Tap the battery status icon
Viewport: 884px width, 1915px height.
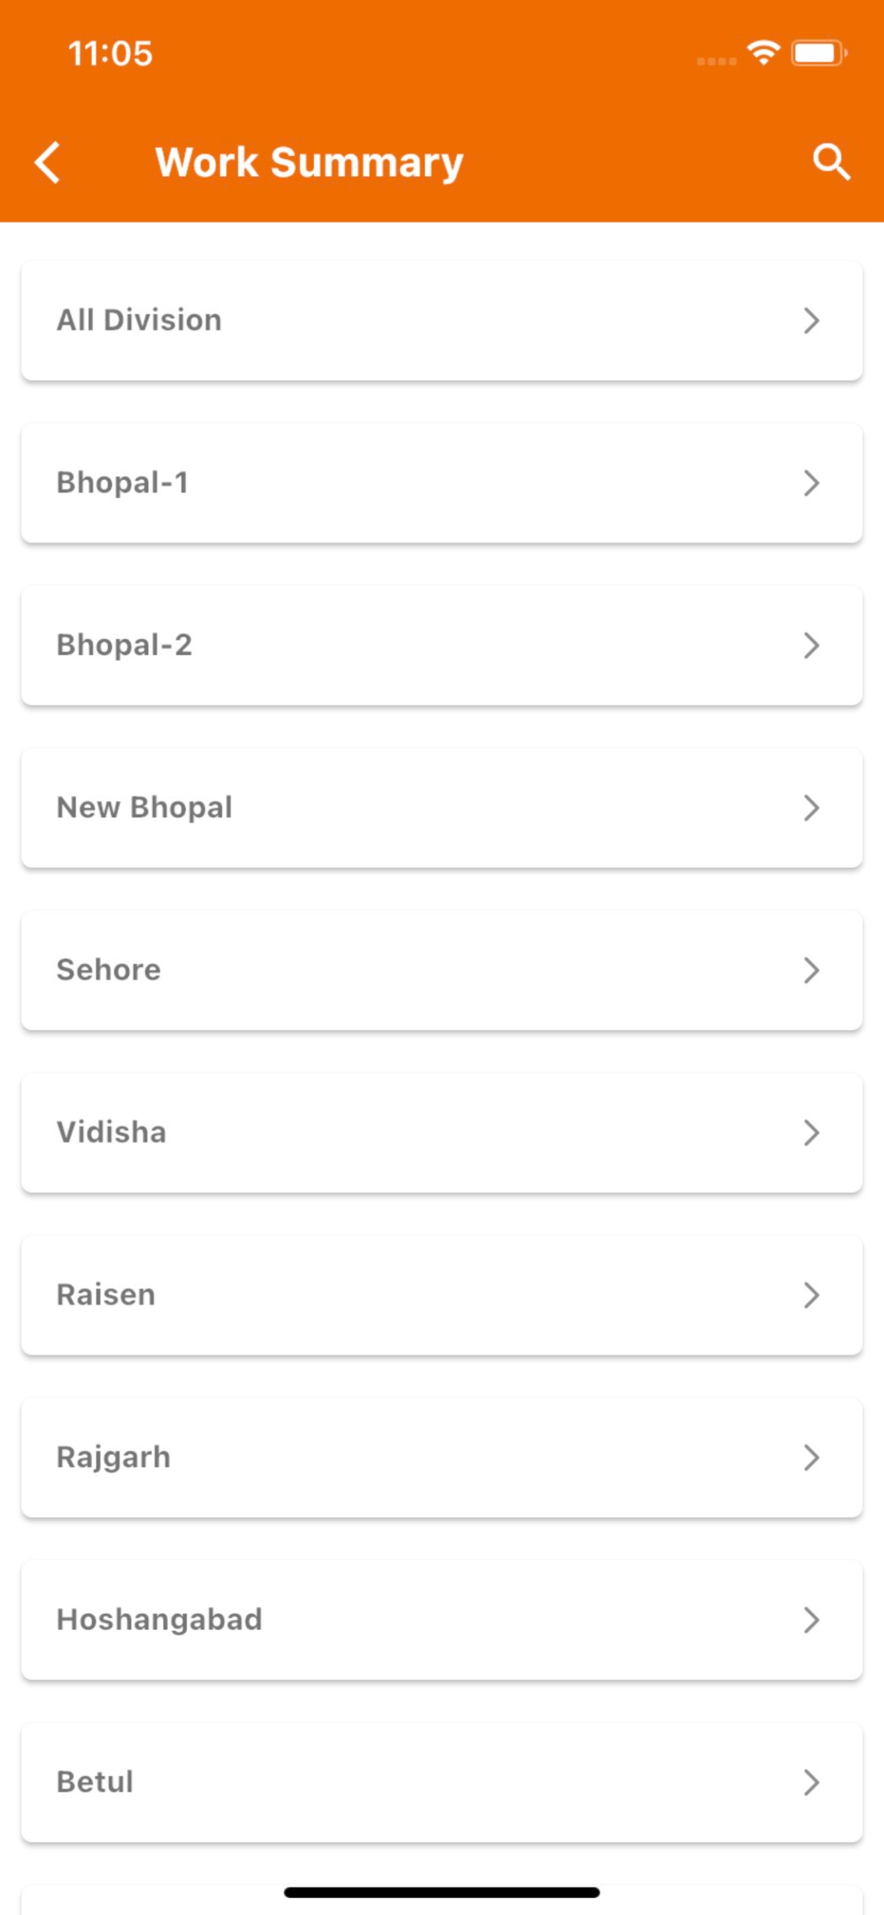tap(819, 53)
